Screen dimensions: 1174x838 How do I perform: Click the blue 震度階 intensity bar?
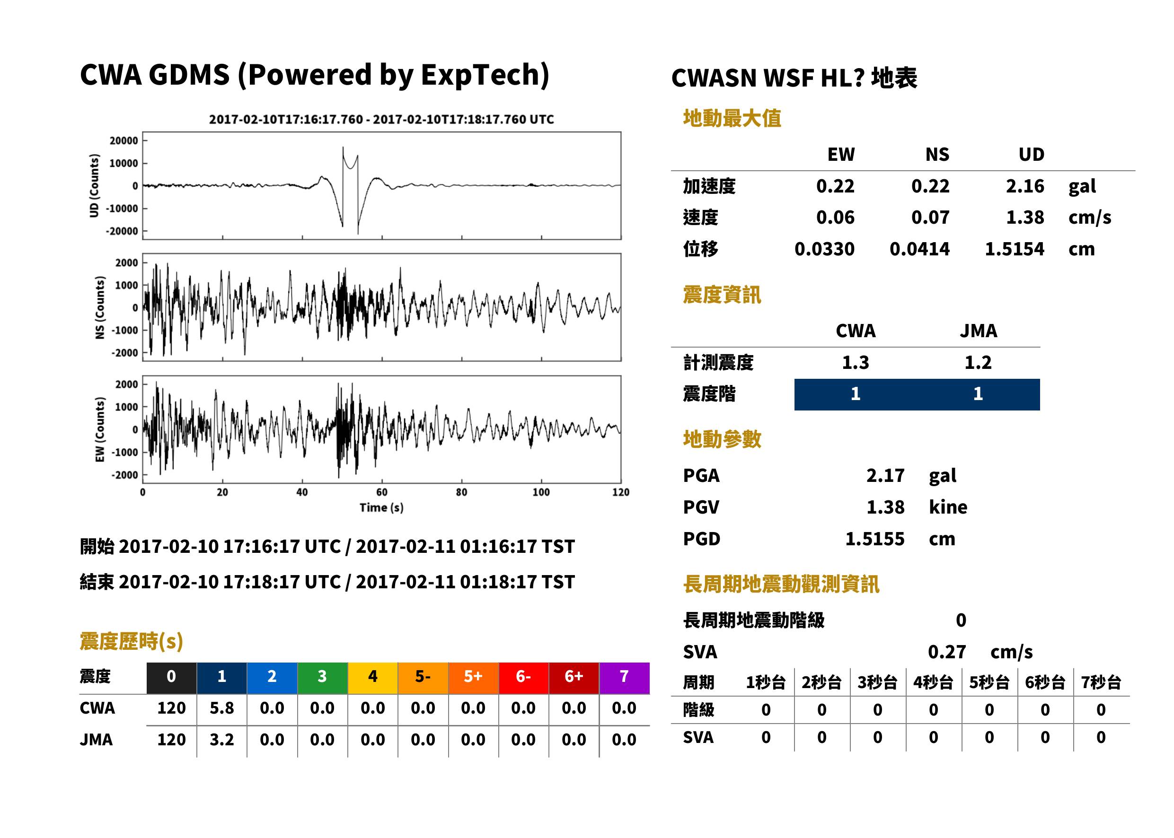click(x=917, y=394)
